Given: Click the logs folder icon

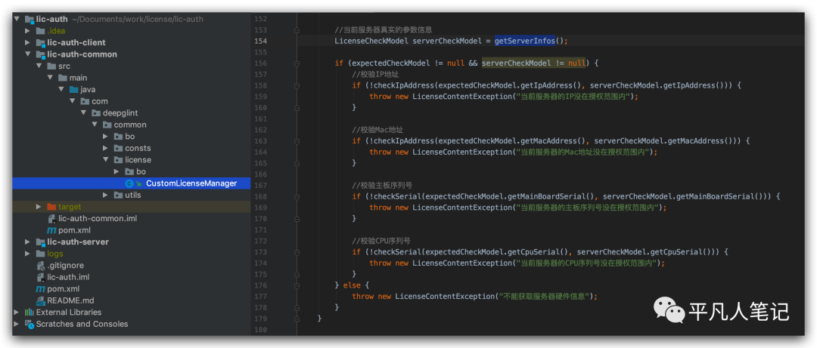Looking at the screenshot, I should [x=40, y=254].
